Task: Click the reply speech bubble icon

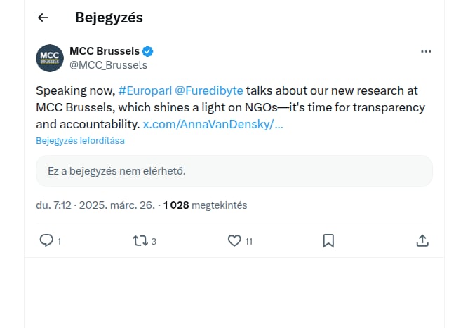Action: pos(46,240)
